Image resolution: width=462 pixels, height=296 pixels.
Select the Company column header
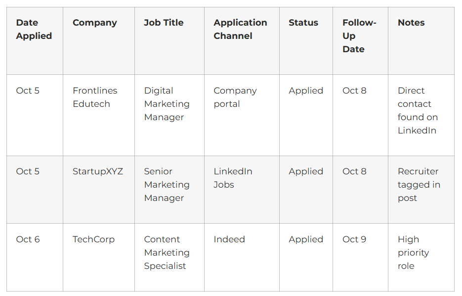[x=94, y=23]
